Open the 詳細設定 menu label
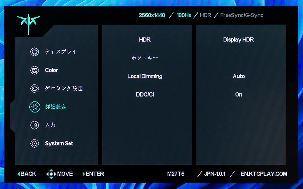Screen dimensions: 303x189 click(56, 107)
